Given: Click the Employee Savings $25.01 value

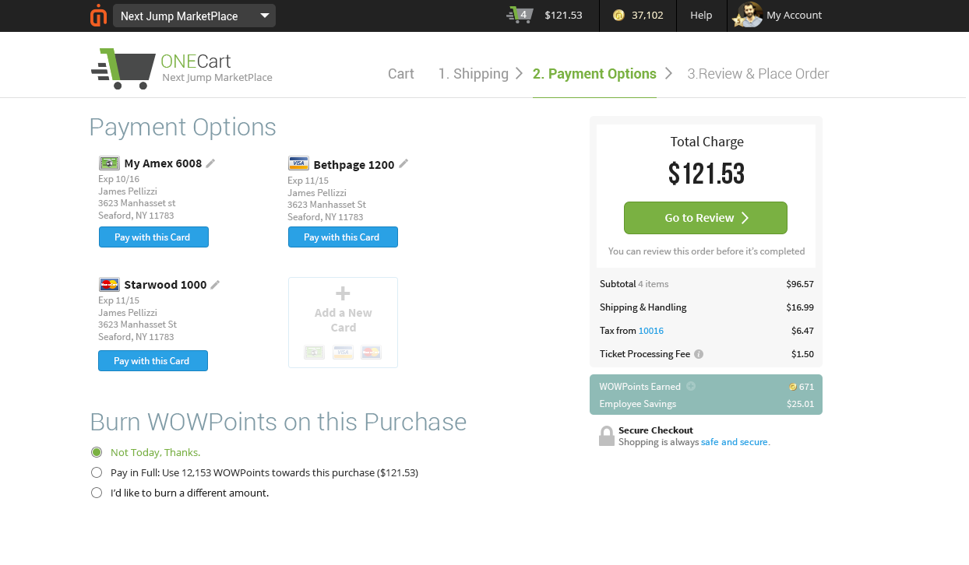Looking at the screenshot, I should click(800, 404).
